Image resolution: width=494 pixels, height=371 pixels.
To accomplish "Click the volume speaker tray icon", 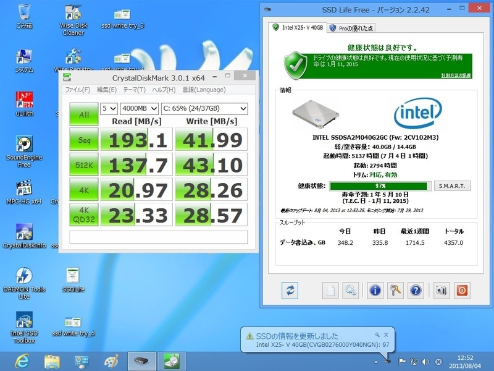I will tap(425, 362).
